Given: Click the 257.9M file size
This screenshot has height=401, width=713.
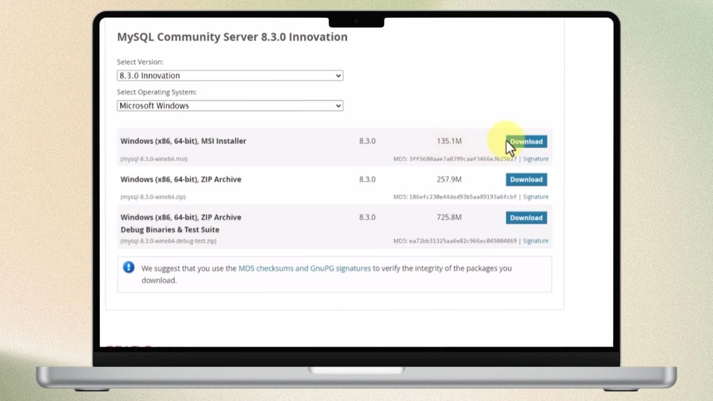Looking at the screenshot, I should pyautogui.click(x=449, y=179).
